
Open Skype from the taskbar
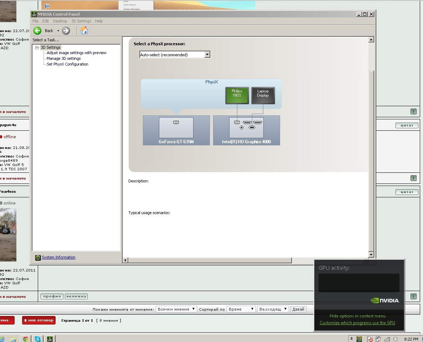click(37, 339)
